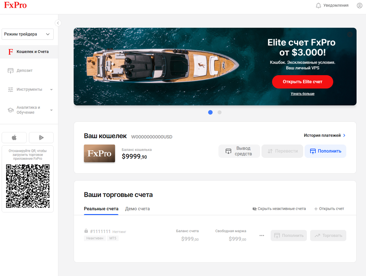Image resolution: width=366 pixels, height=276 pixels.
Task: Collapse the sidebar with the arrow icon
Action: (x=58, y=23)
